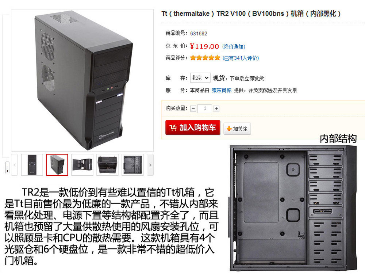The image size is (365, 274).
Task: Click the orange plus icon beside 加关注
Action: [229, 129]
